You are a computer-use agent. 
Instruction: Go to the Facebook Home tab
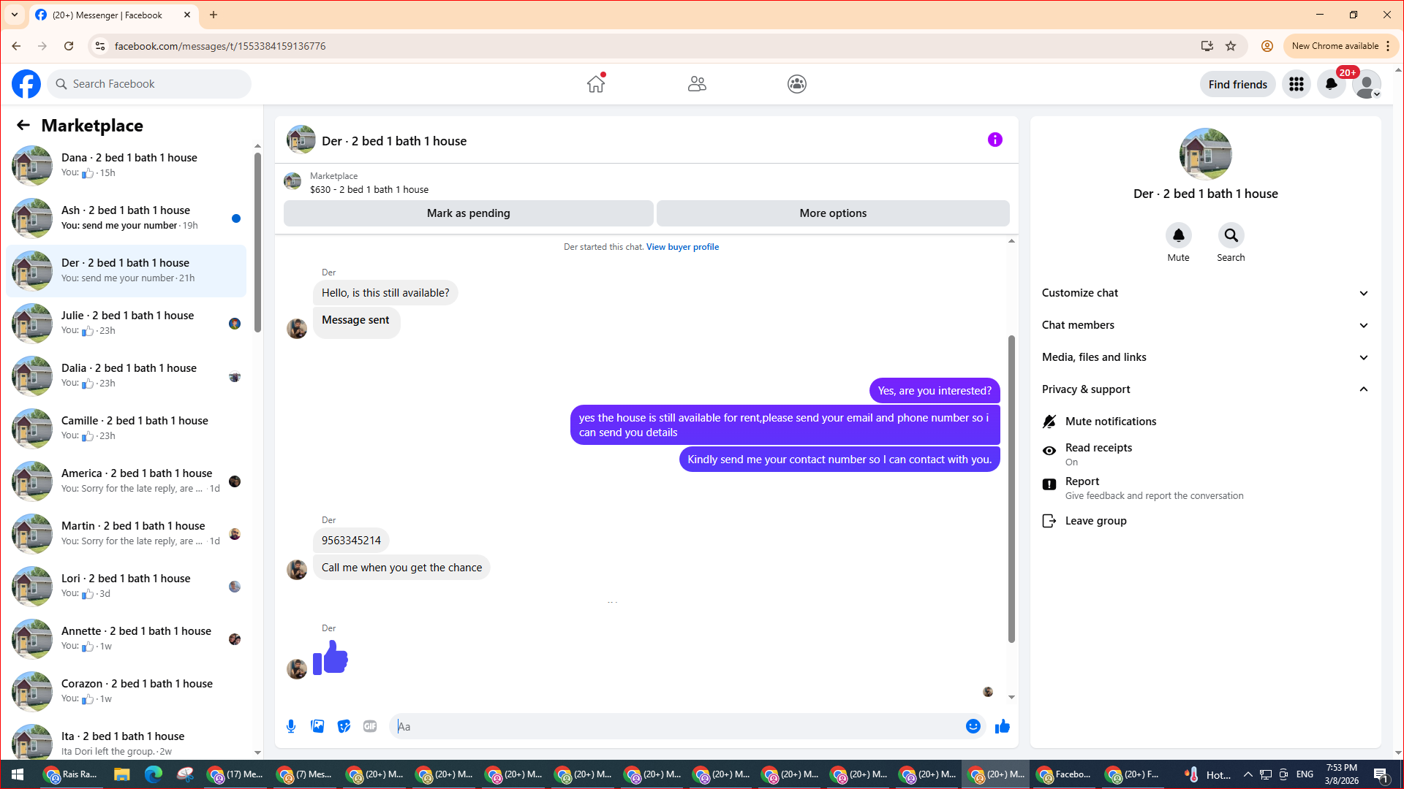click(596, 84)
